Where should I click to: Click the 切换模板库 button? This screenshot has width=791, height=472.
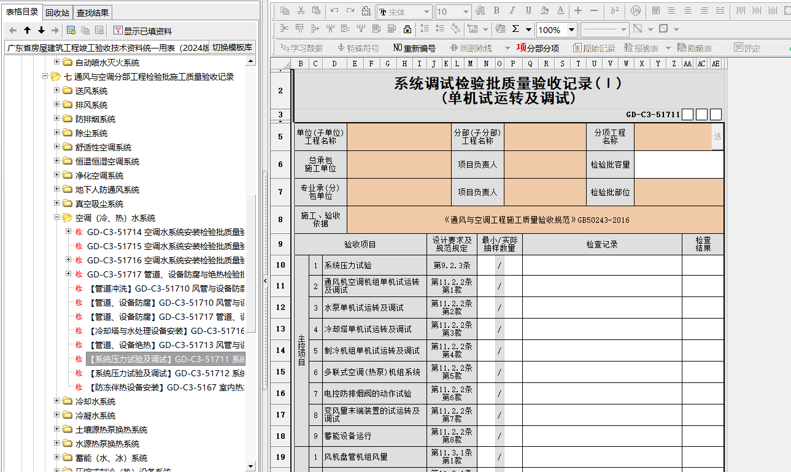click(x=232, y=48)
